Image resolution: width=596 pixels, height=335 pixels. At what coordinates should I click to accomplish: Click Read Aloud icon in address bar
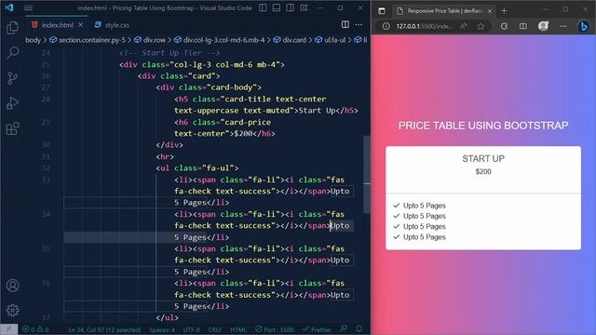point(464,26)
